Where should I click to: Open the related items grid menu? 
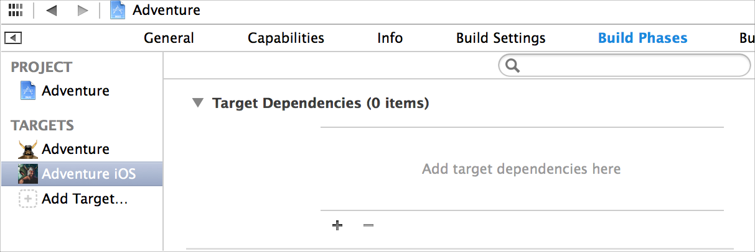[16, 10]
